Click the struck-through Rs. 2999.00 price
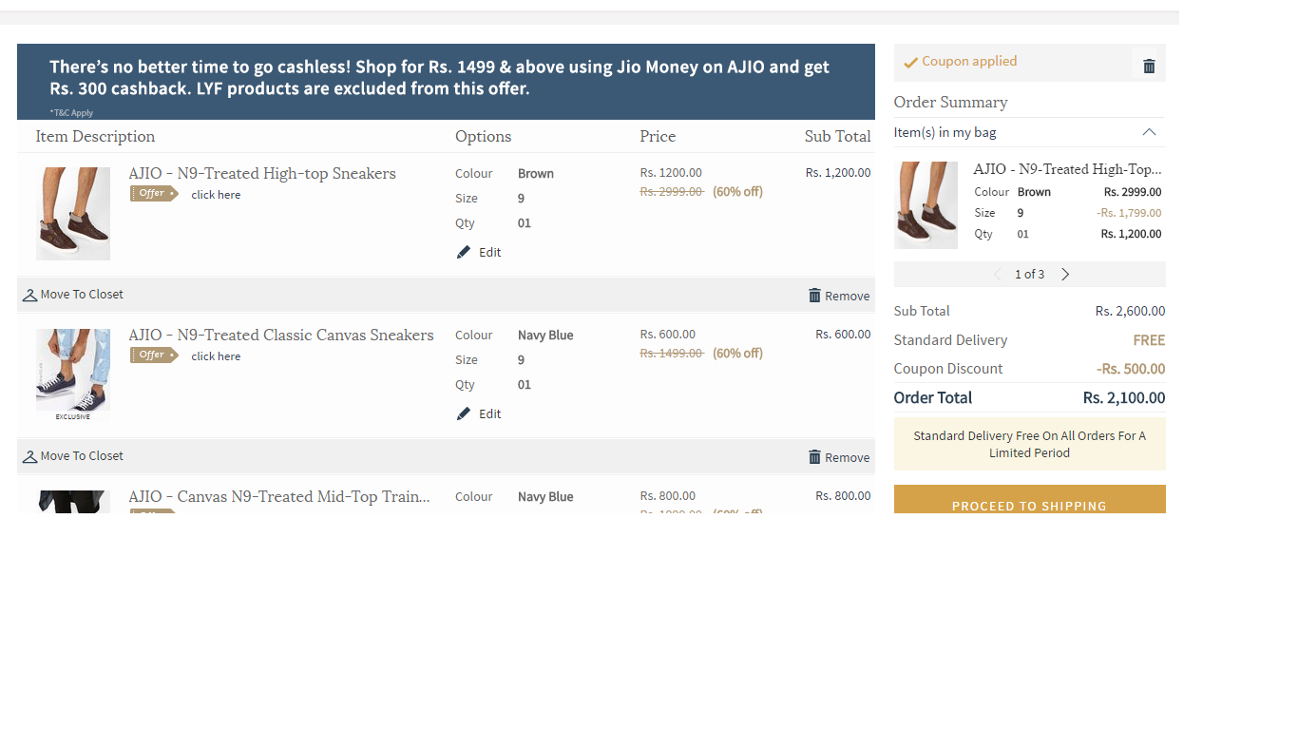Viewport: 1298px width, 730px height. (672, 191)
